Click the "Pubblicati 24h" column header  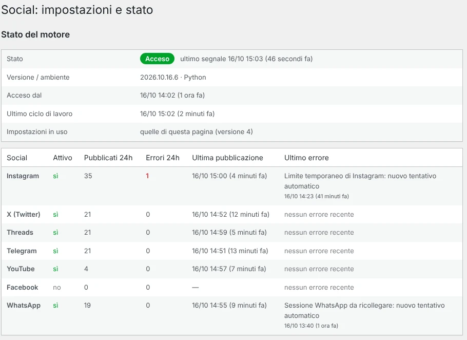(108, 158)
